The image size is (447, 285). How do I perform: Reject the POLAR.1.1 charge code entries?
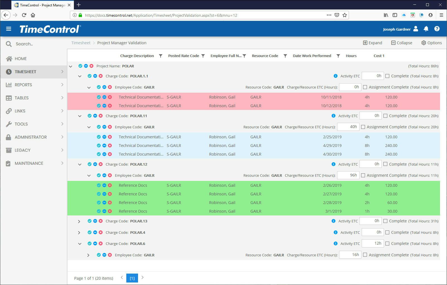[x=101, y=76]
